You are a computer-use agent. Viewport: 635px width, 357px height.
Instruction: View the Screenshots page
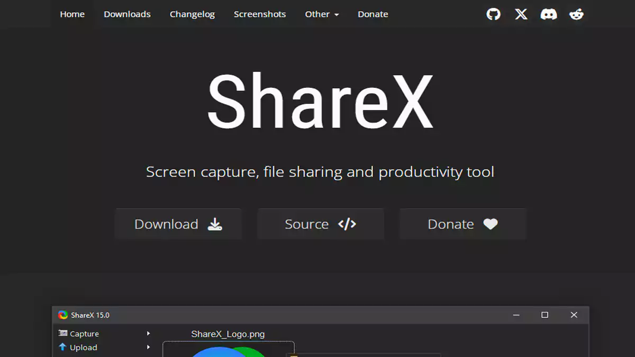pyautogui.click(x=260, y=14)
